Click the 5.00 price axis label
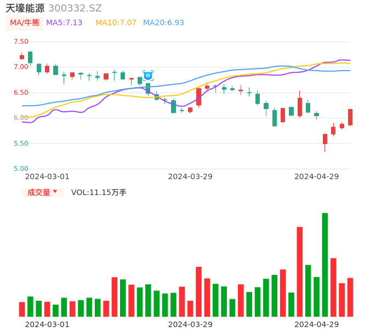 [21, 169]
